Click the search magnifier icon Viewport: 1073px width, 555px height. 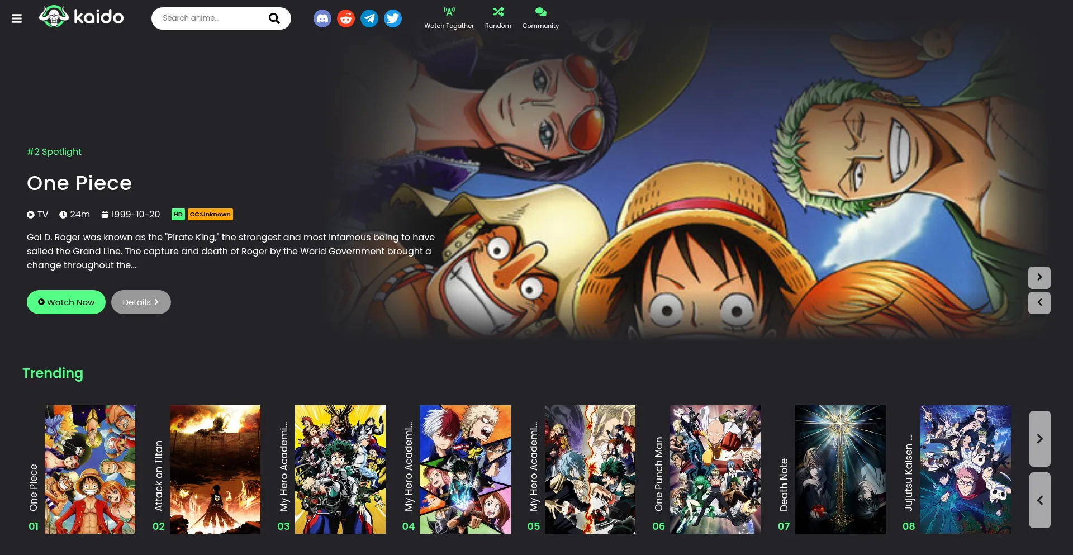click(274, 18)
